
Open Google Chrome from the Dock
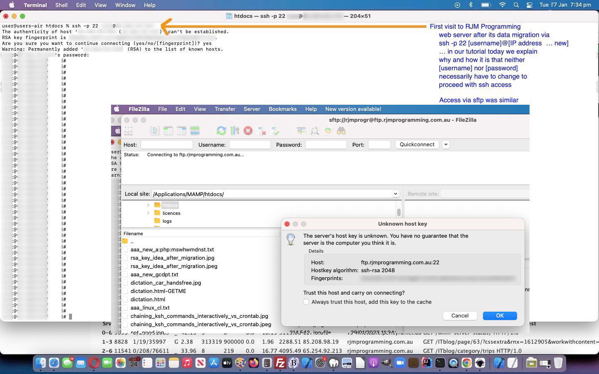[x=467, y=363]
